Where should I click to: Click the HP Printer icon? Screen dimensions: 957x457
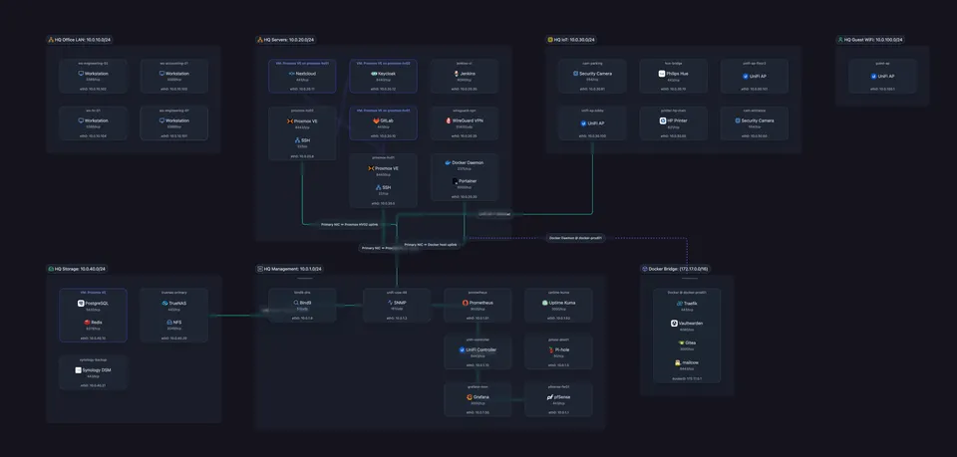coord(662,120)
